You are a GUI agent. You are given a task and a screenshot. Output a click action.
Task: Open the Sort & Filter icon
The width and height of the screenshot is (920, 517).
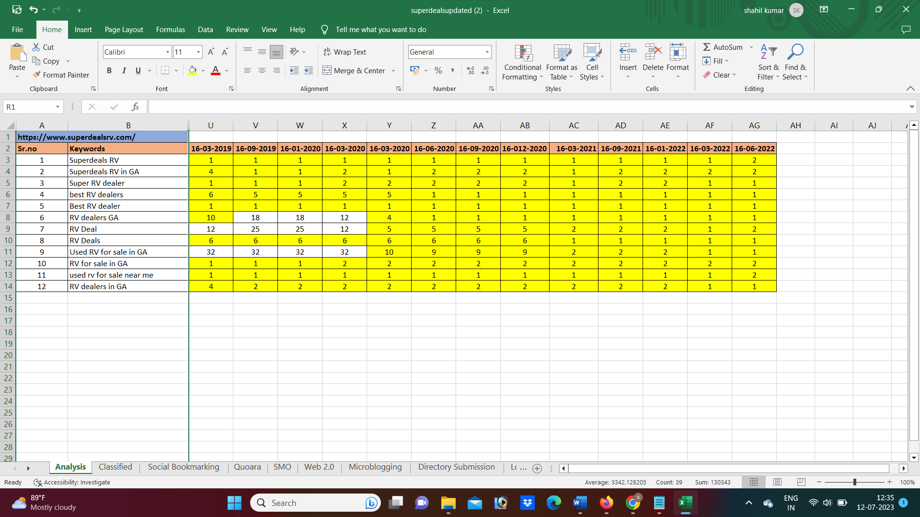click(x=769, y=53)
